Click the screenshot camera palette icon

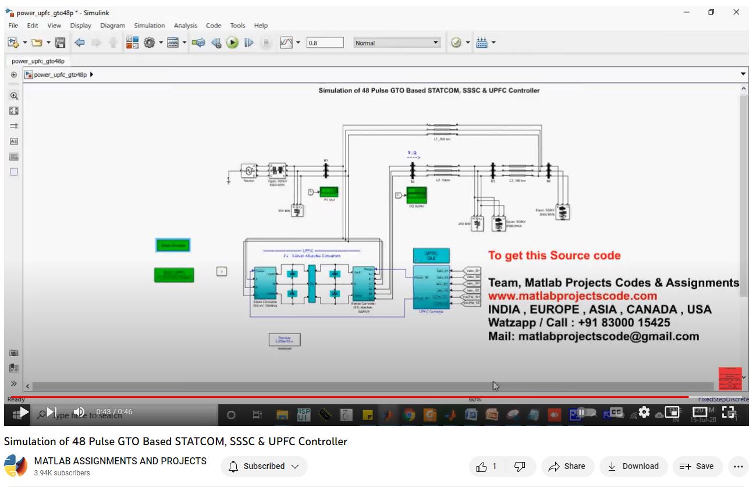tap(14, 353)
